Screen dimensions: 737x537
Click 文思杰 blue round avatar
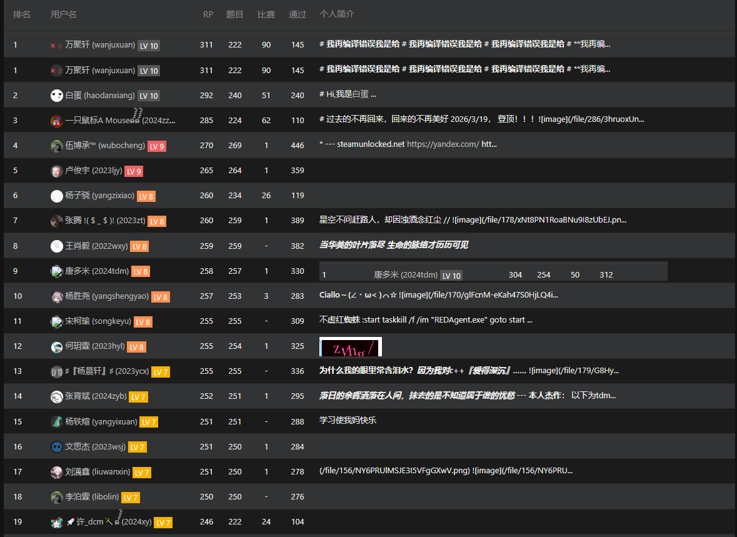(x=56, y=447)
